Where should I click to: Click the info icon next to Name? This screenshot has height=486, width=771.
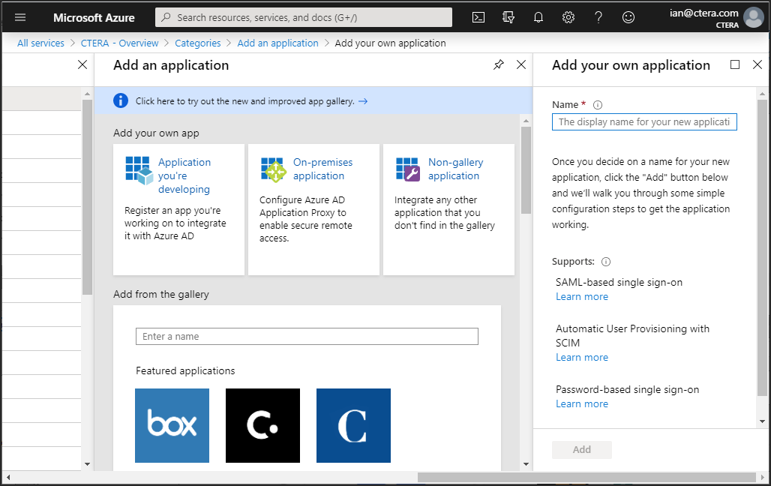(x=598, y=105)
